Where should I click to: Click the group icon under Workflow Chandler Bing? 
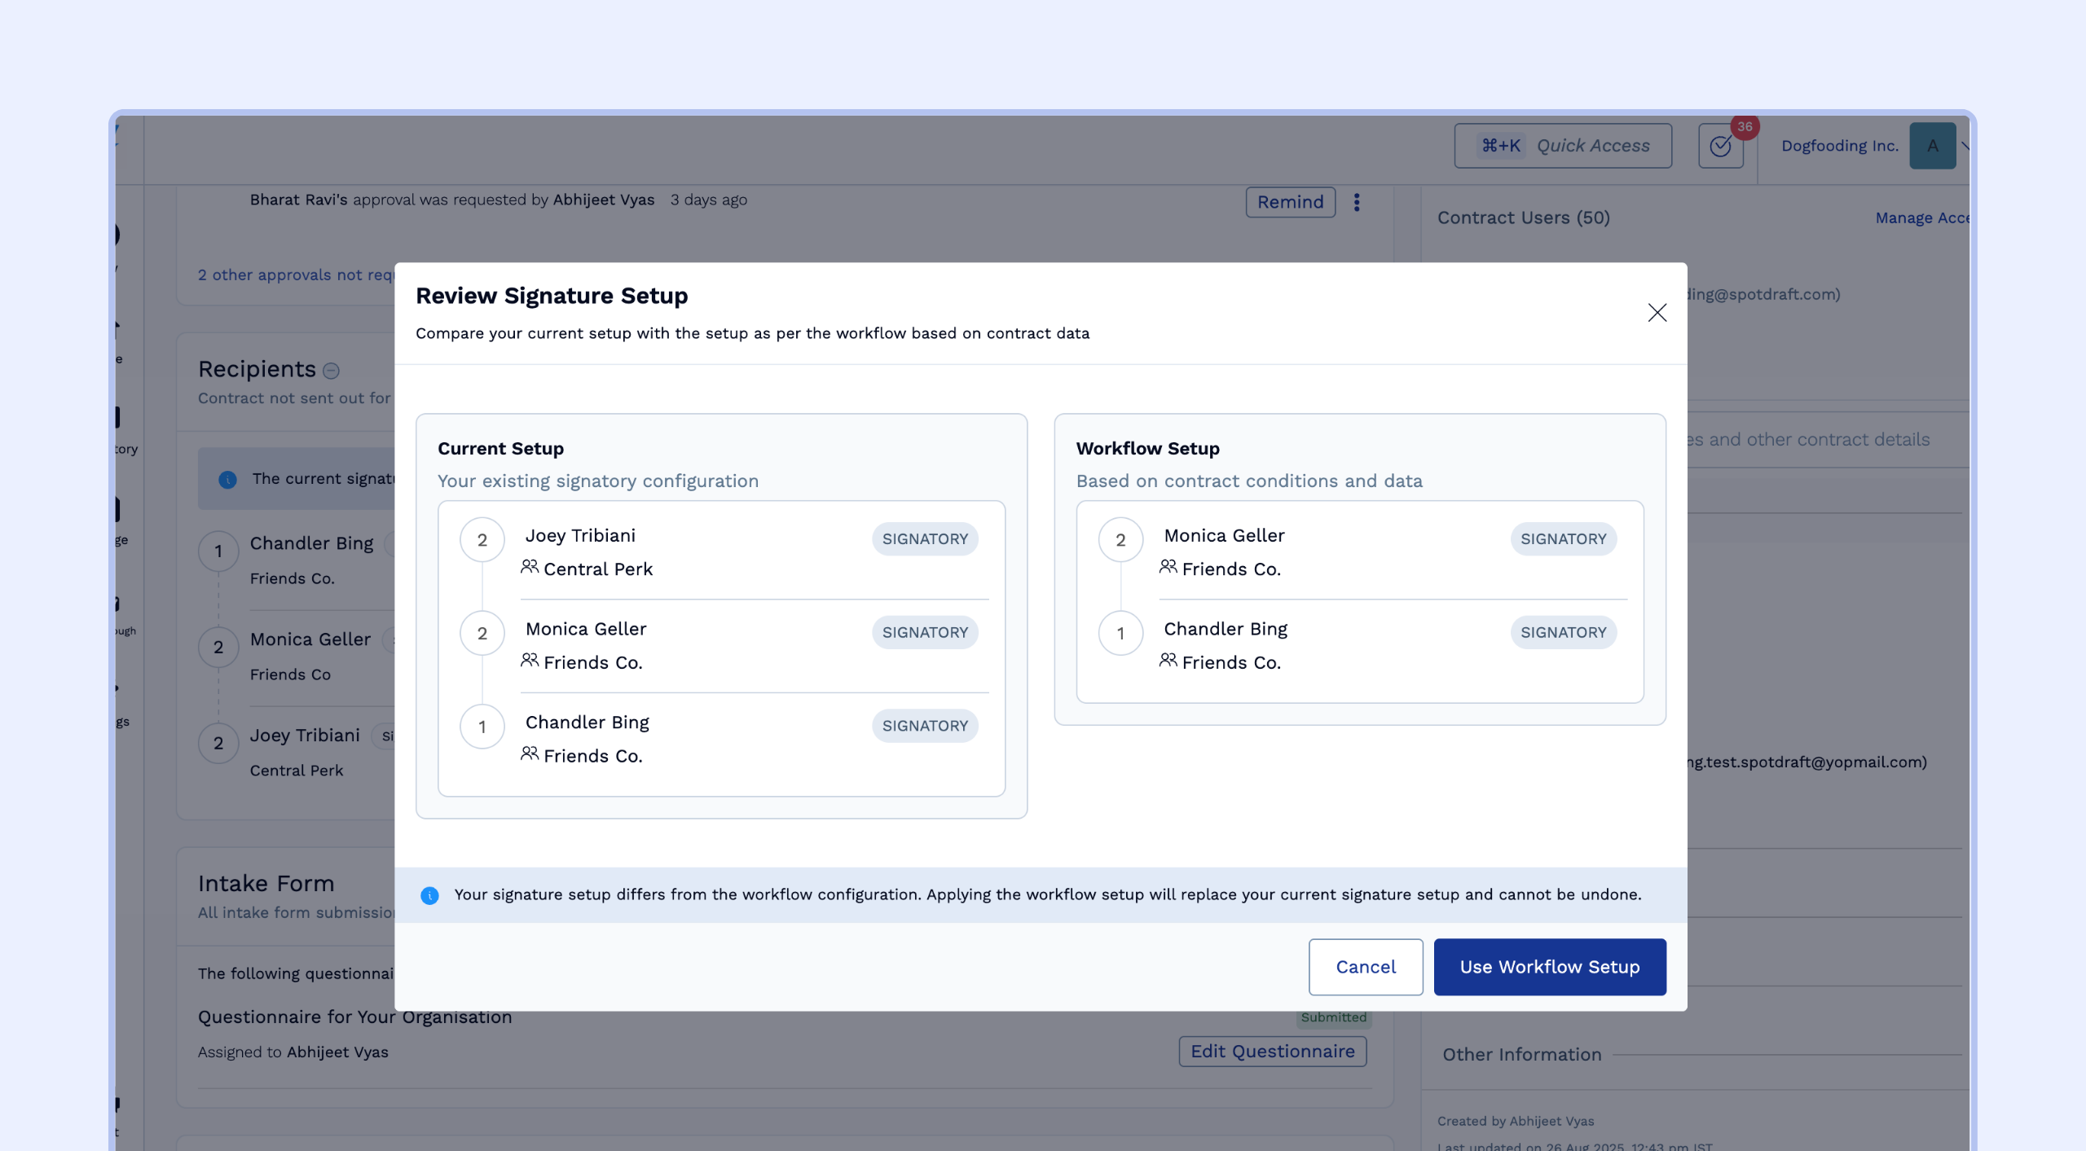pos(1168,661)
